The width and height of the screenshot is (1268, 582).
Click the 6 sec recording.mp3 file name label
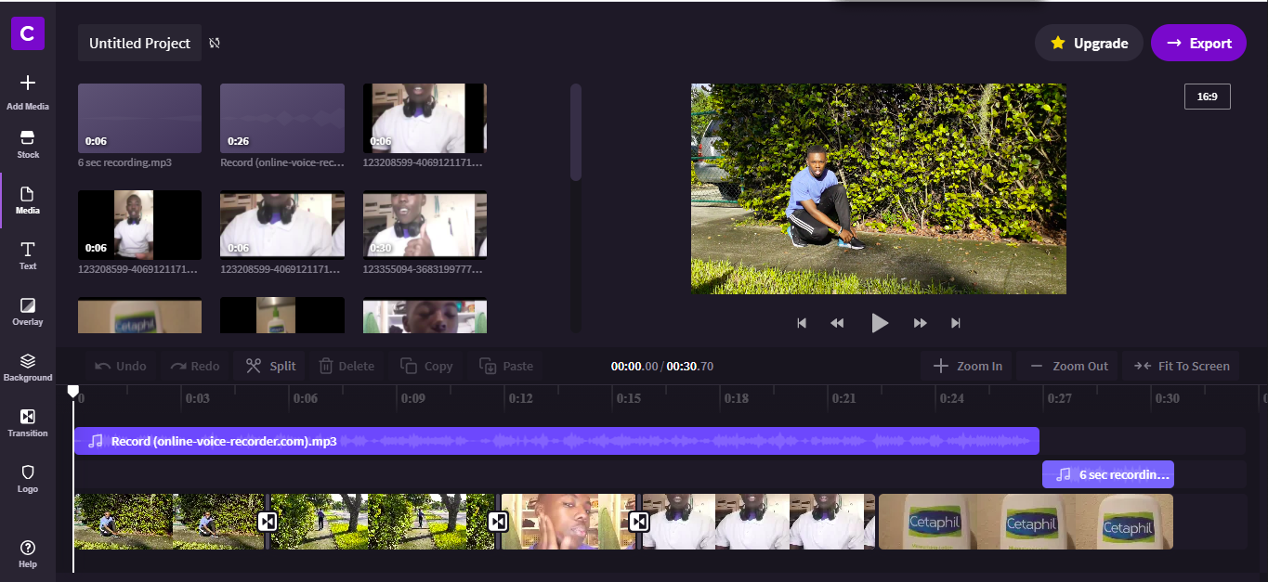124,162
